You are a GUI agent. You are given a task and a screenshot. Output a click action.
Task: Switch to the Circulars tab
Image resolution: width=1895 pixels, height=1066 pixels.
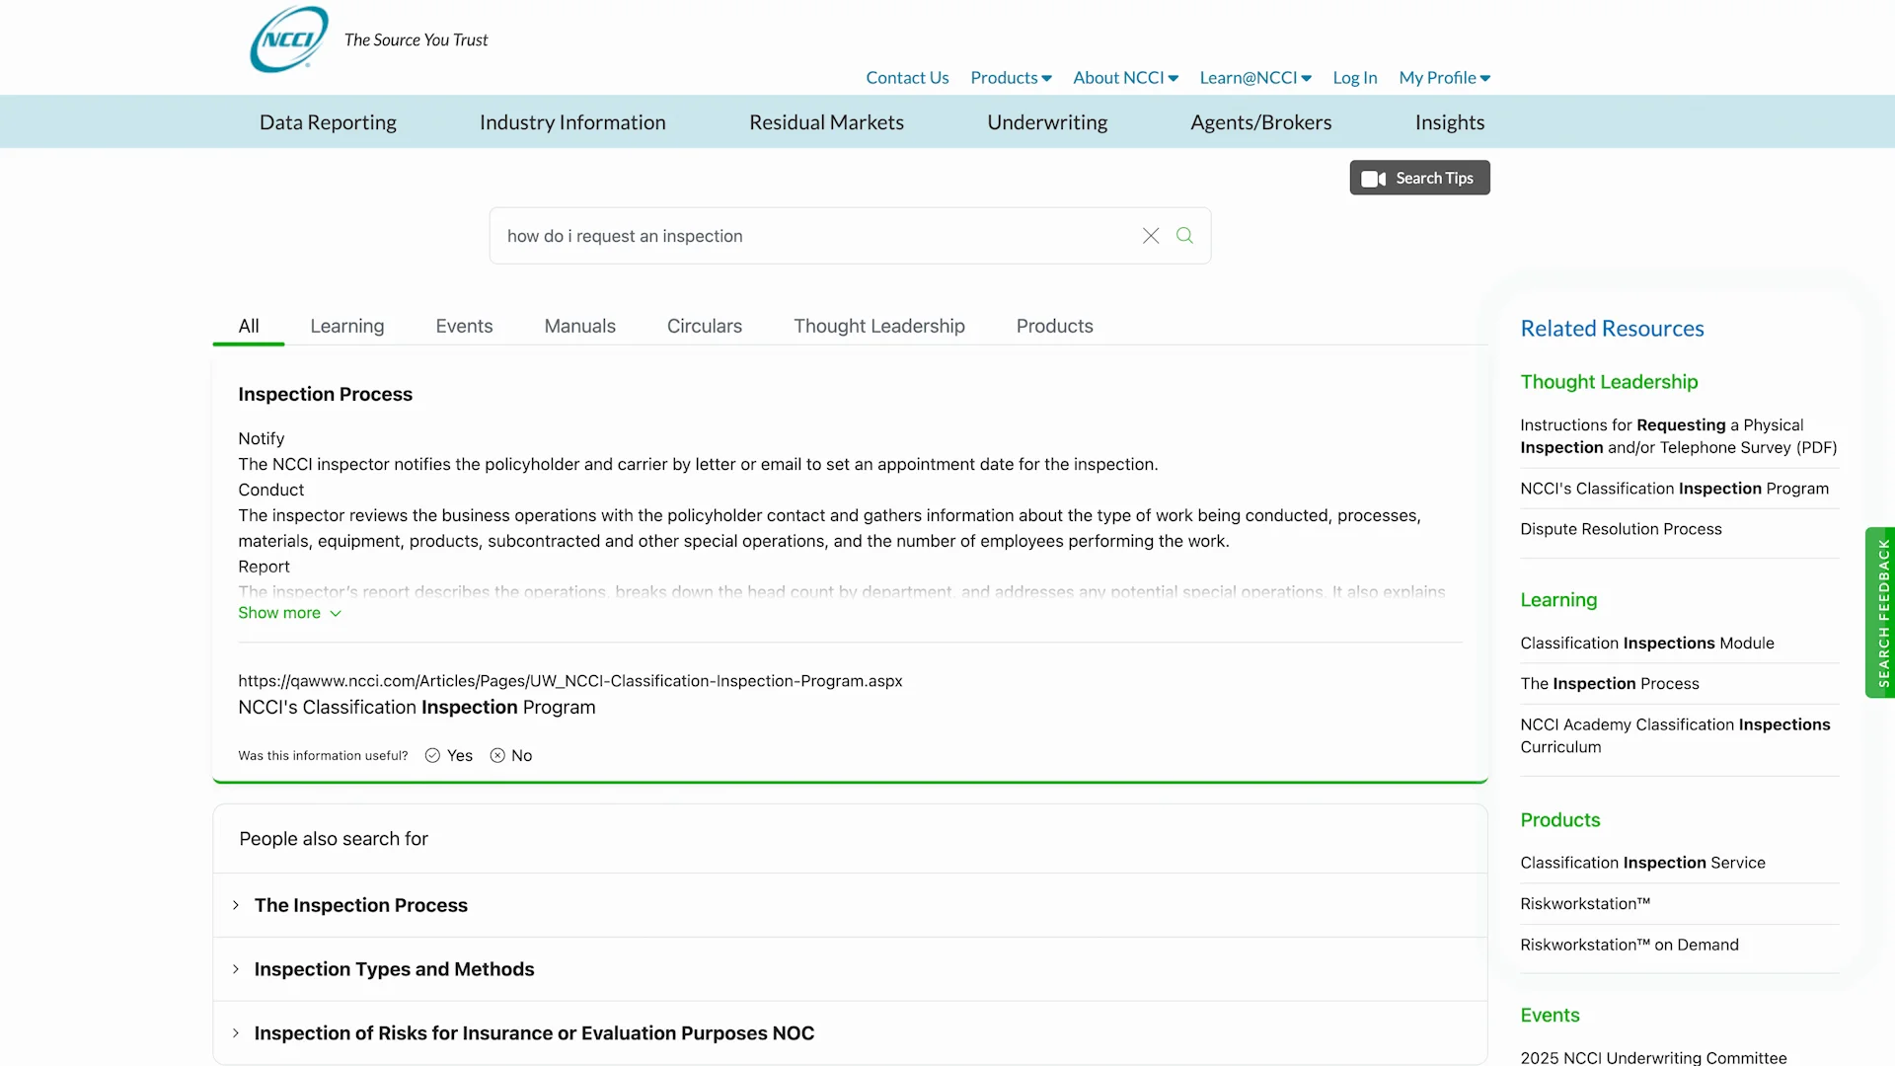click(704, 326)
